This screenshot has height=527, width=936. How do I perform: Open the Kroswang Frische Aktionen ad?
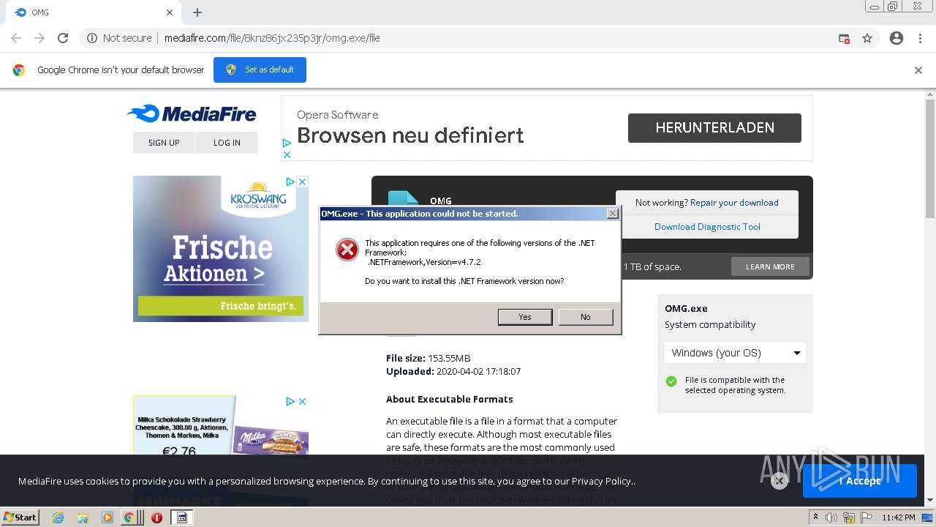(x=221, y=249)
